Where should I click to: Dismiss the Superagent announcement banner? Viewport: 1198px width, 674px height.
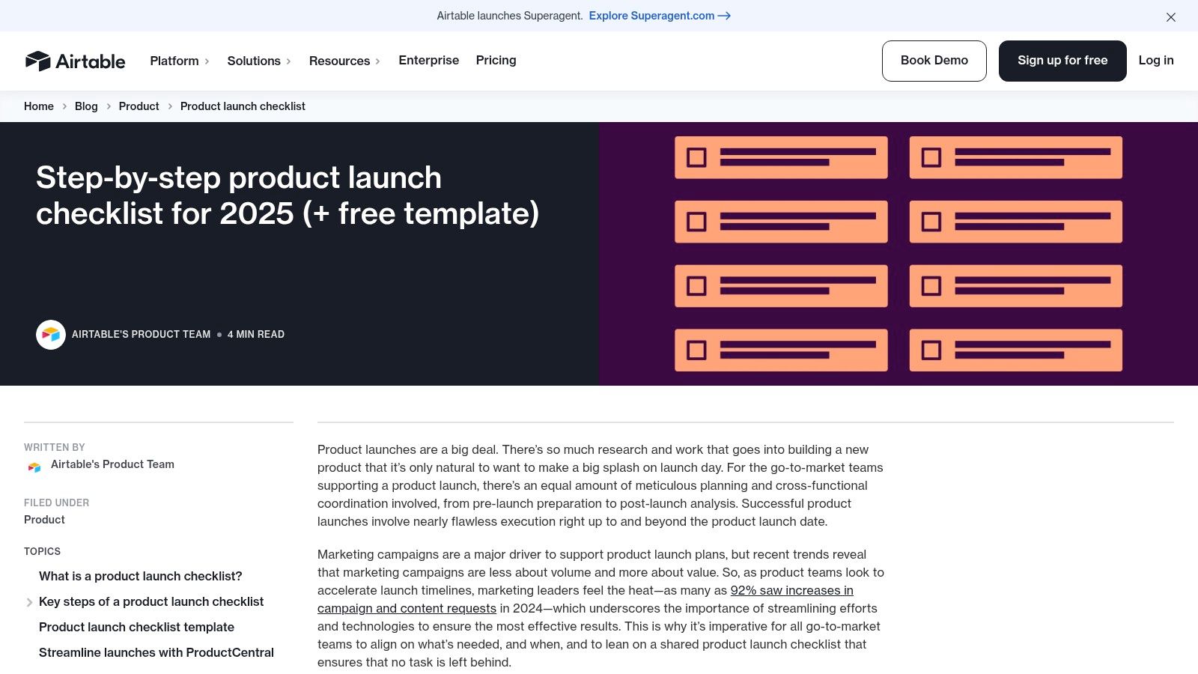(1171, 16)
